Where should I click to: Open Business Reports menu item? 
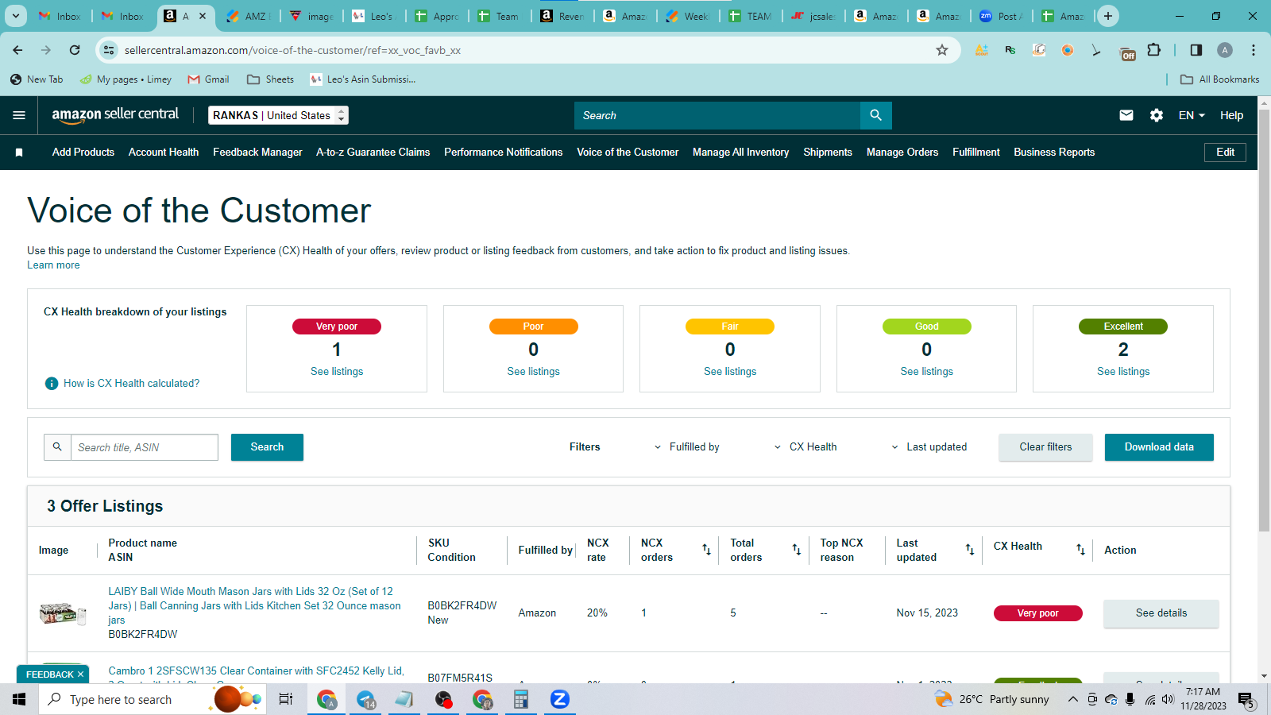(1054, 153)
